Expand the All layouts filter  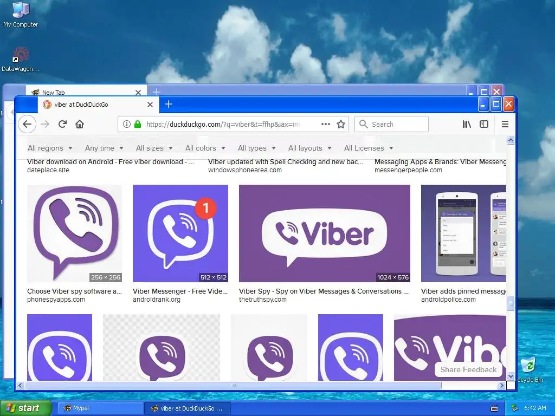coord(309,148)
